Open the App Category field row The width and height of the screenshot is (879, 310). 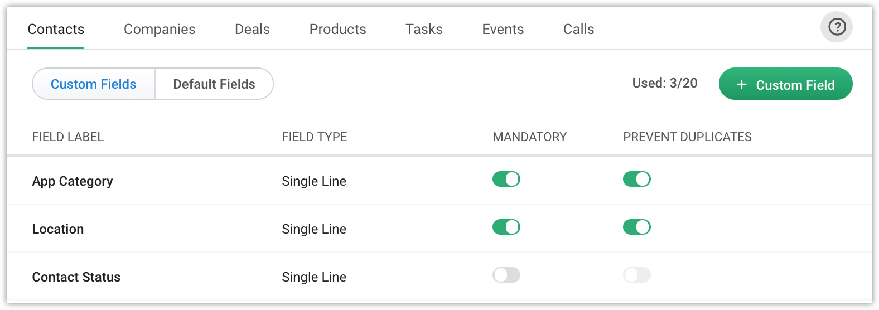73,181
